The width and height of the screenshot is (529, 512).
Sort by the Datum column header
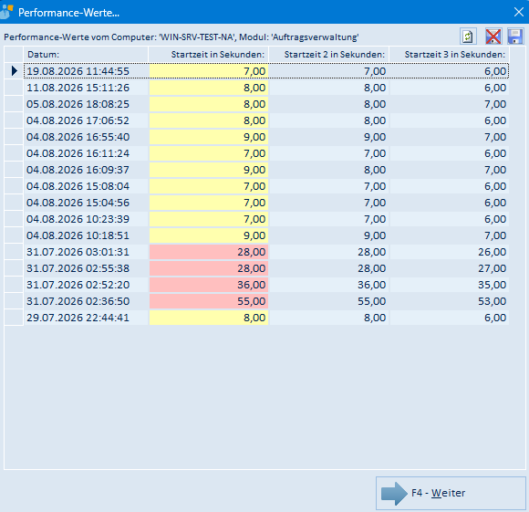[86, 55]
